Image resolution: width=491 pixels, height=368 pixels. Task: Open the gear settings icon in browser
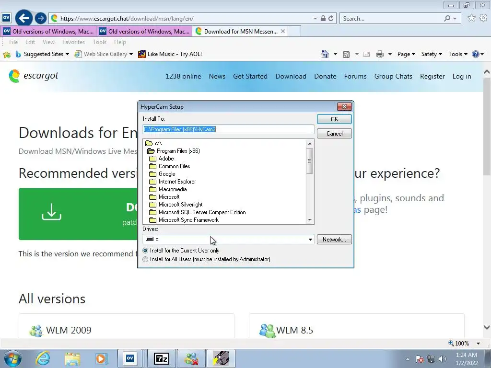pos(483,18)
